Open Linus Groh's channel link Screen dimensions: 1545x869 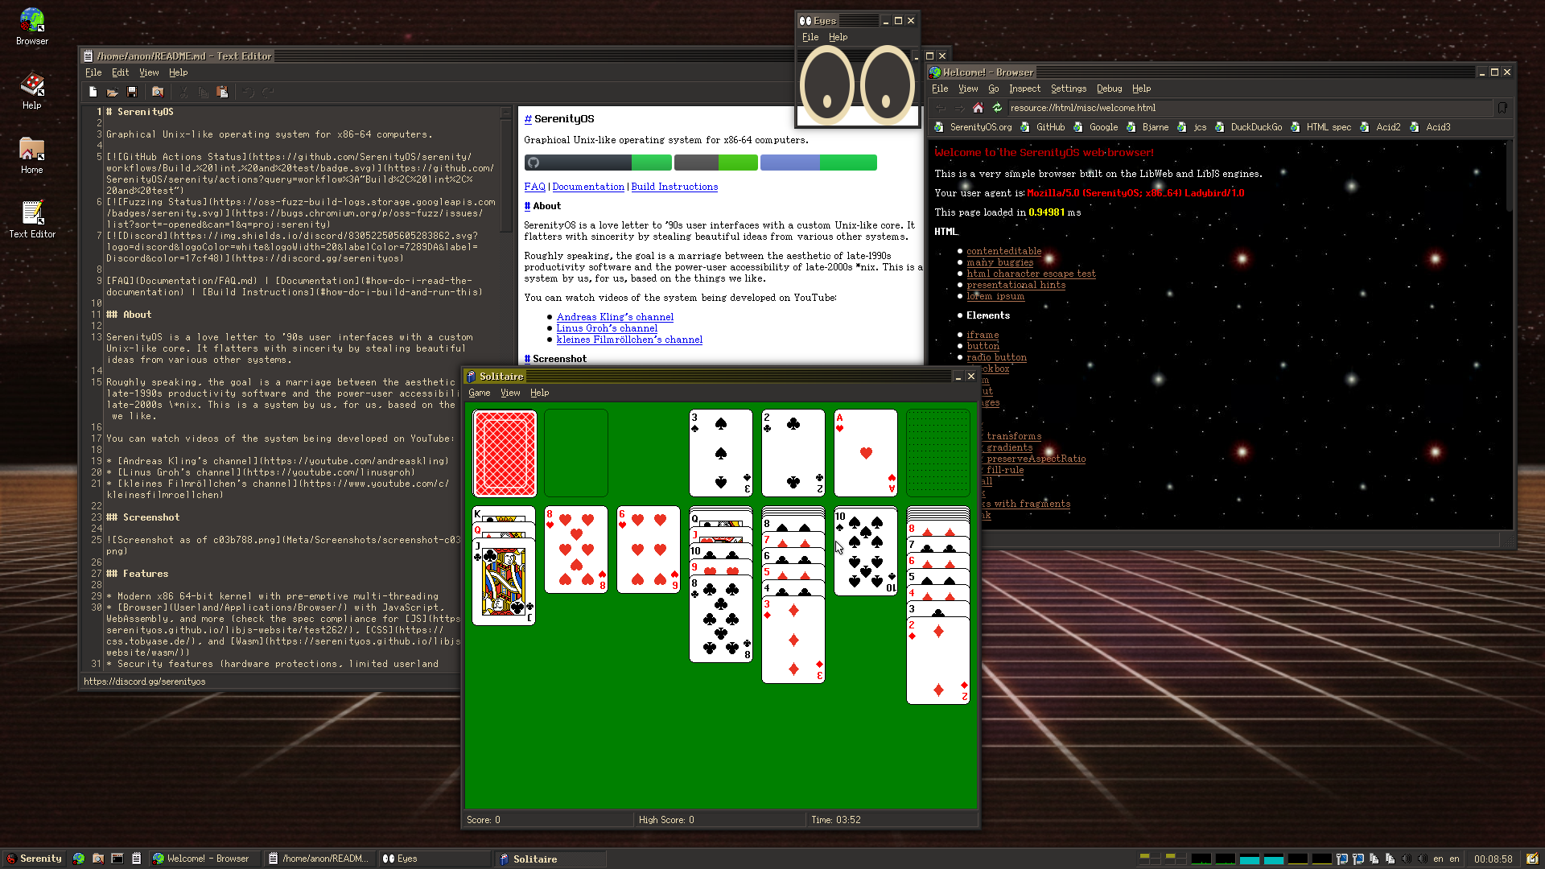607,328
